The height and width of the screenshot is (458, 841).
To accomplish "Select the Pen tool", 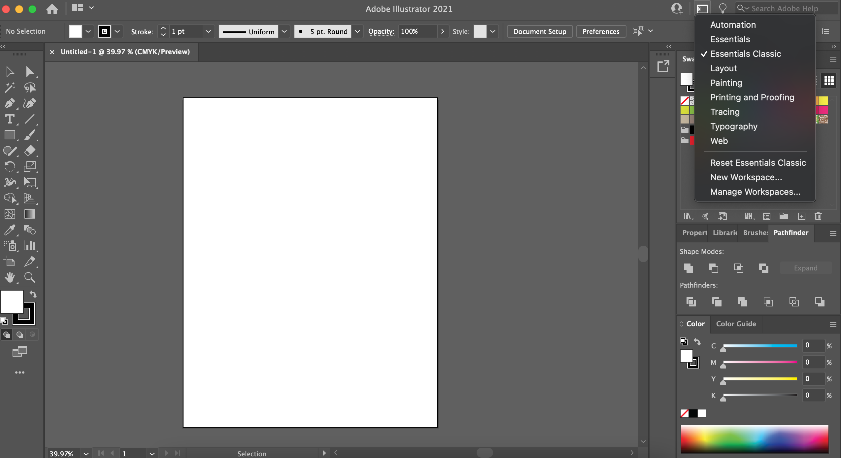I will (10, 103).
